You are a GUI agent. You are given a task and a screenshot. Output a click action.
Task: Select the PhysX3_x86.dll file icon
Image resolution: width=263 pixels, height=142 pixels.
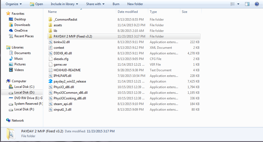(50, 87)
